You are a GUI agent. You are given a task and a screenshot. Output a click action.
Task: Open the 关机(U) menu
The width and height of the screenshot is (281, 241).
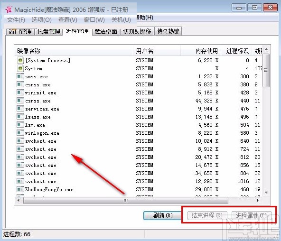pos(121,19)
